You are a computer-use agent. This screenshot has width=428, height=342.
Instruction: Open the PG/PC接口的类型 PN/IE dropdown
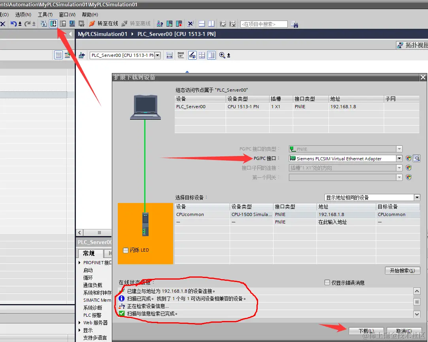[x=399, y=149]
